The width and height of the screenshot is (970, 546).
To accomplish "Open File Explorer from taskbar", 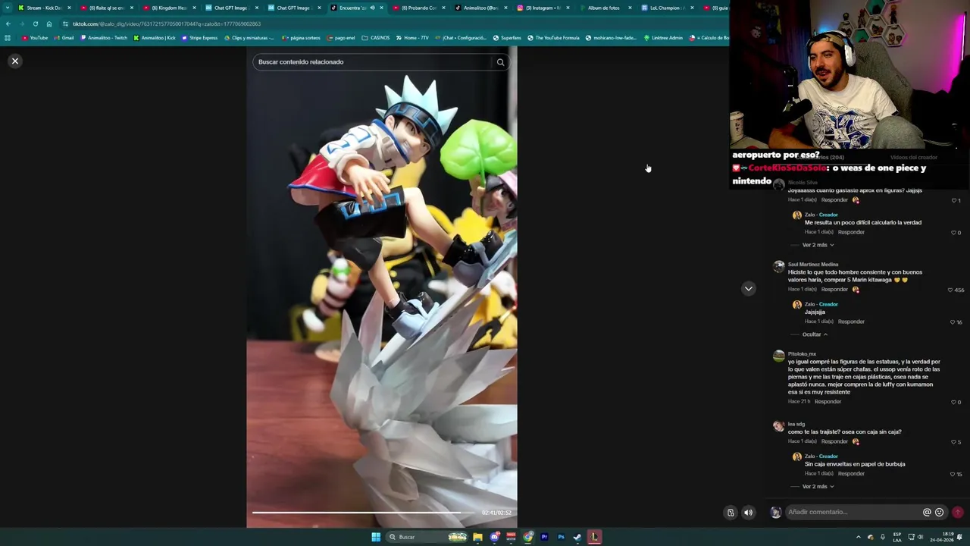I will coord(478,537).
